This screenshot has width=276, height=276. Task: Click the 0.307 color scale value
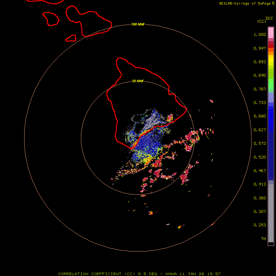260,212
